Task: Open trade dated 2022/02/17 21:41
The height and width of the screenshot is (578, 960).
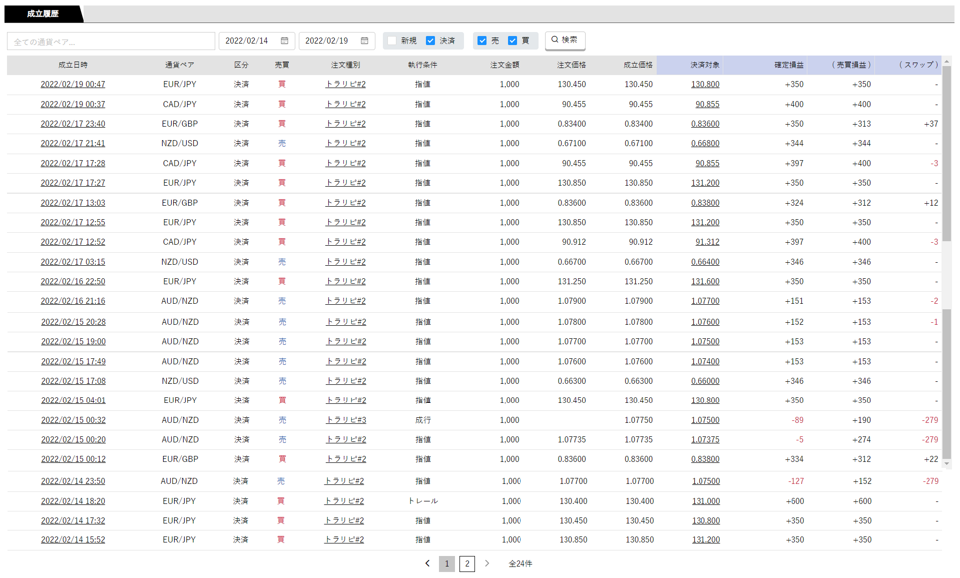Action: (x=73, y=143)
